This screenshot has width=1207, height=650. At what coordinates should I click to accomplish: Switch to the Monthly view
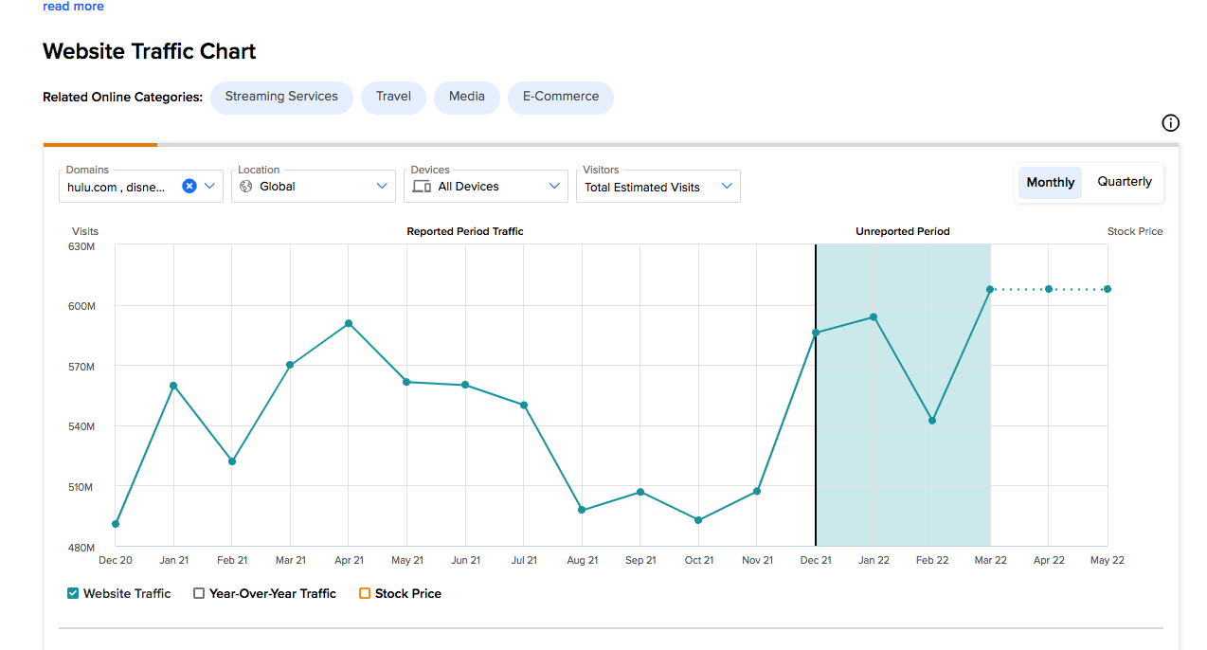point(1051,182)
